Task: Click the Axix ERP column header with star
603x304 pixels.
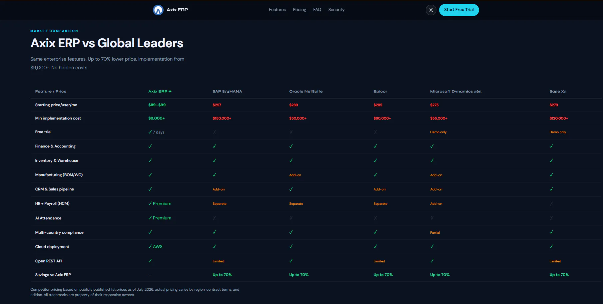Action: point(160,91)
